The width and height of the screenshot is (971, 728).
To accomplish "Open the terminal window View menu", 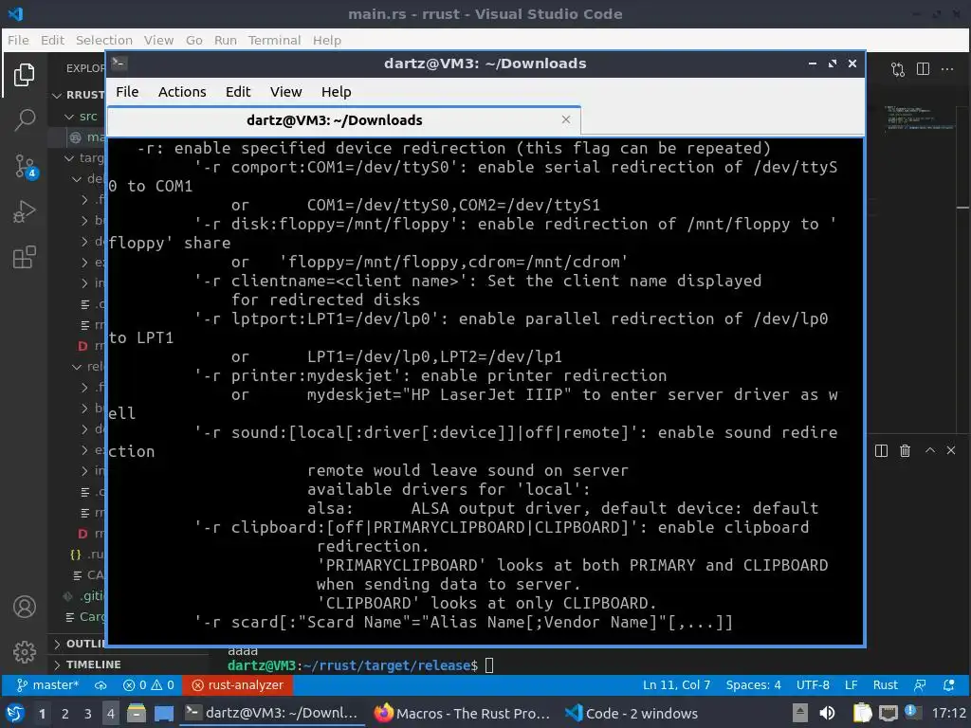I will 285,92.
